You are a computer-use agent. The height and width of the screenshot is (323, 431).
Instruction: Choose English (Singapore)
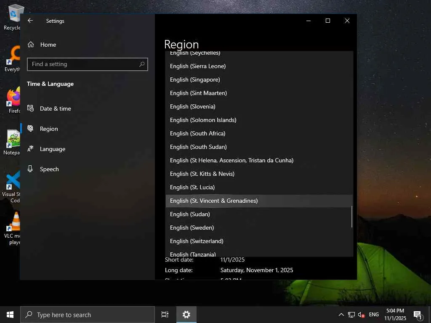coord(259,79)
